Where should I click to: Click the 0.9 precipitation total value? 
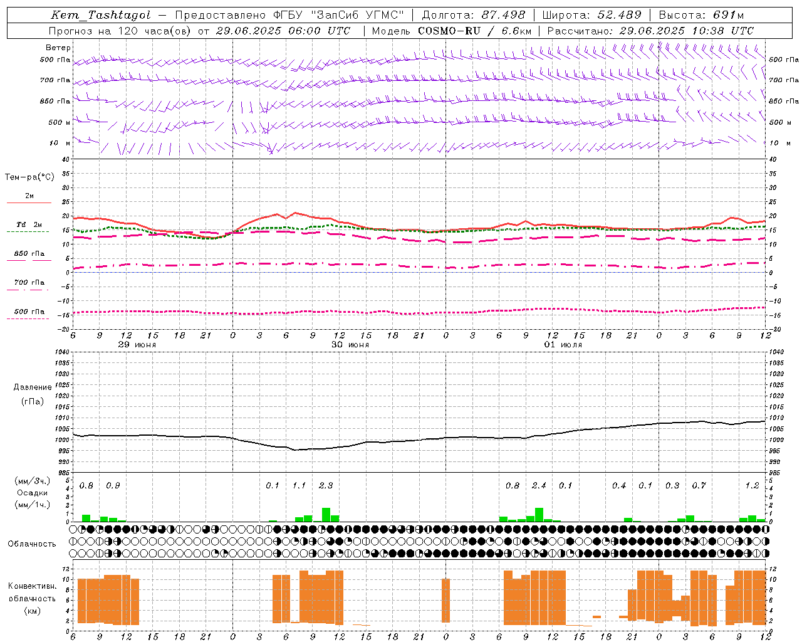(113, 486)
